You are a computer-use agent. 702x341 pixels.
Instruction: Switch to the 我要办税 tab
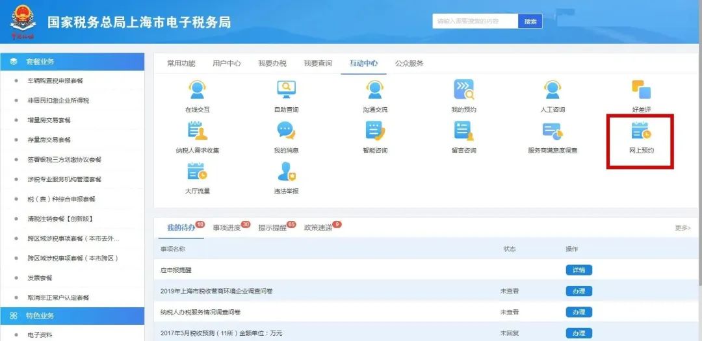pyautogui.click(x=272, y=63)
